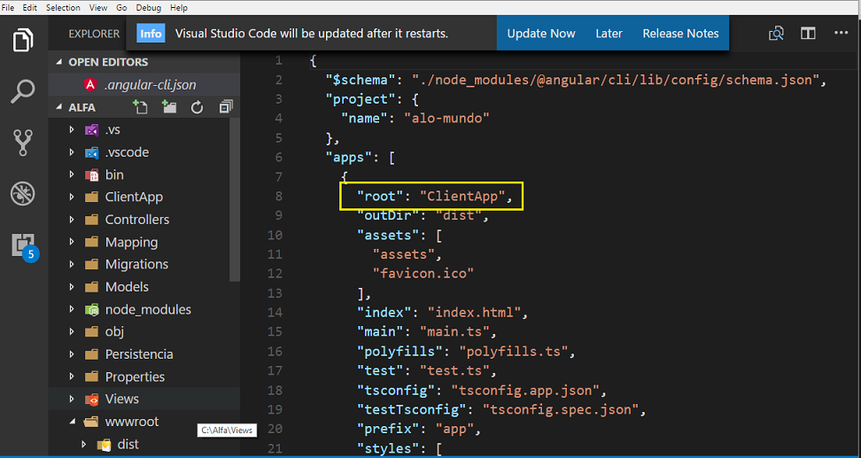Click the ClientApp folder icon
This screenshot has height=458, width=861.
click(91, 198)
